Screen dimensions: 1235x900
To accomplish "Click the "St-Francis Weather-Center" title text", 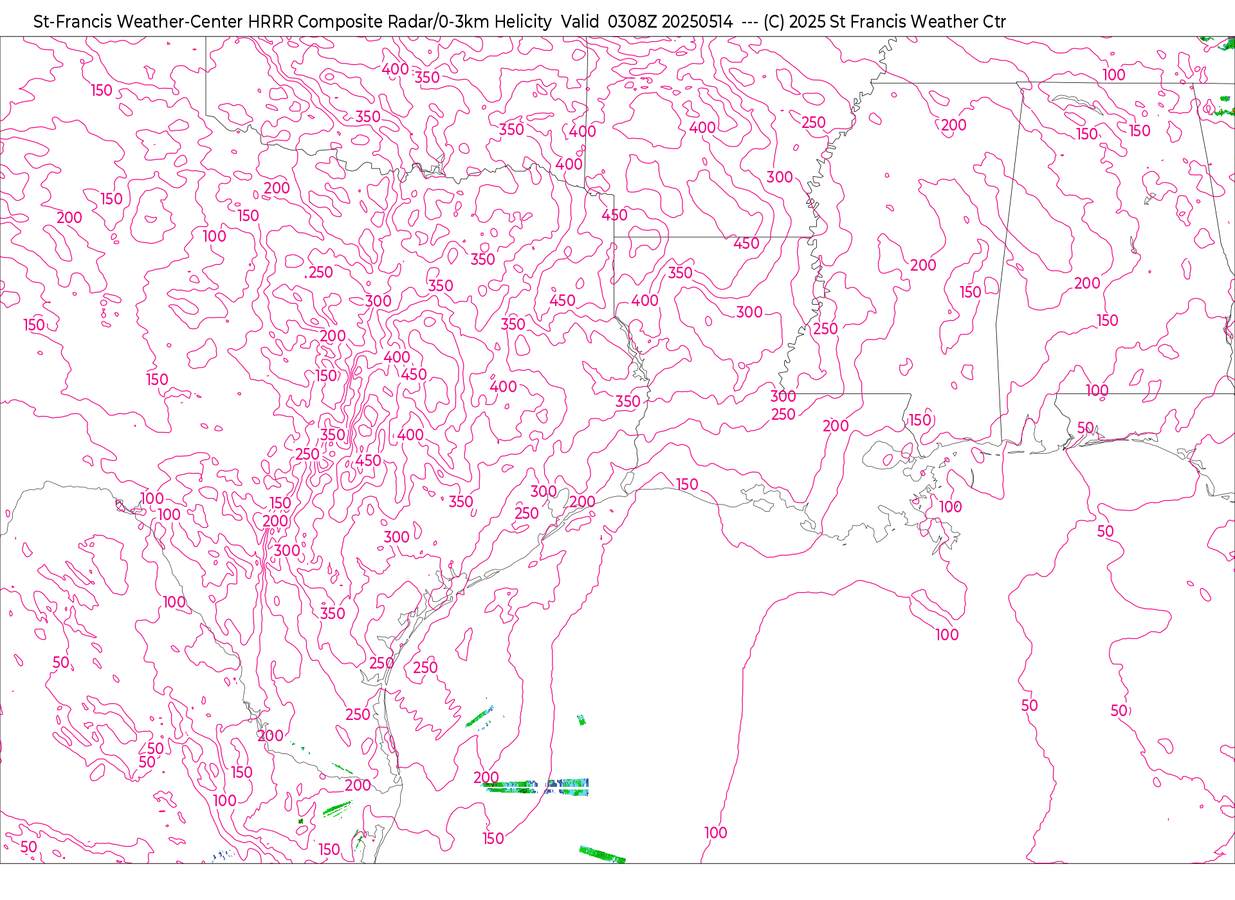I will [x=138, y=22].
